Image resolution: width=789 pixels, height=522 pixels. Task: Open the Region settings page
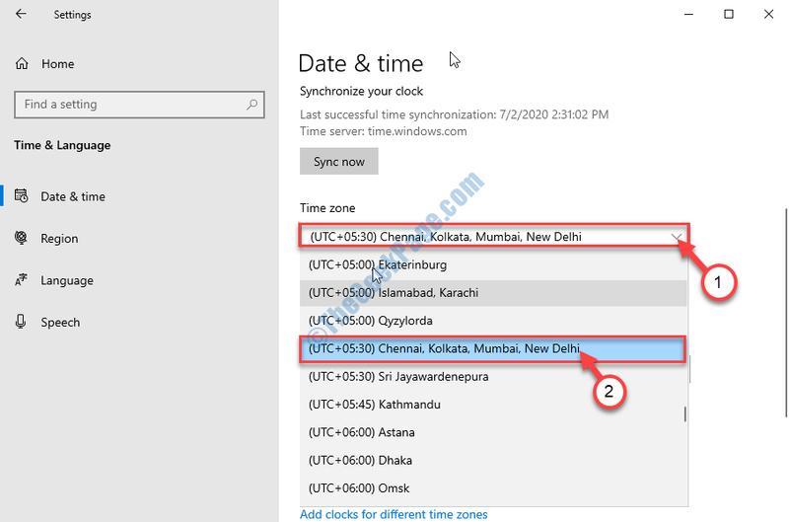click(59, 238)
